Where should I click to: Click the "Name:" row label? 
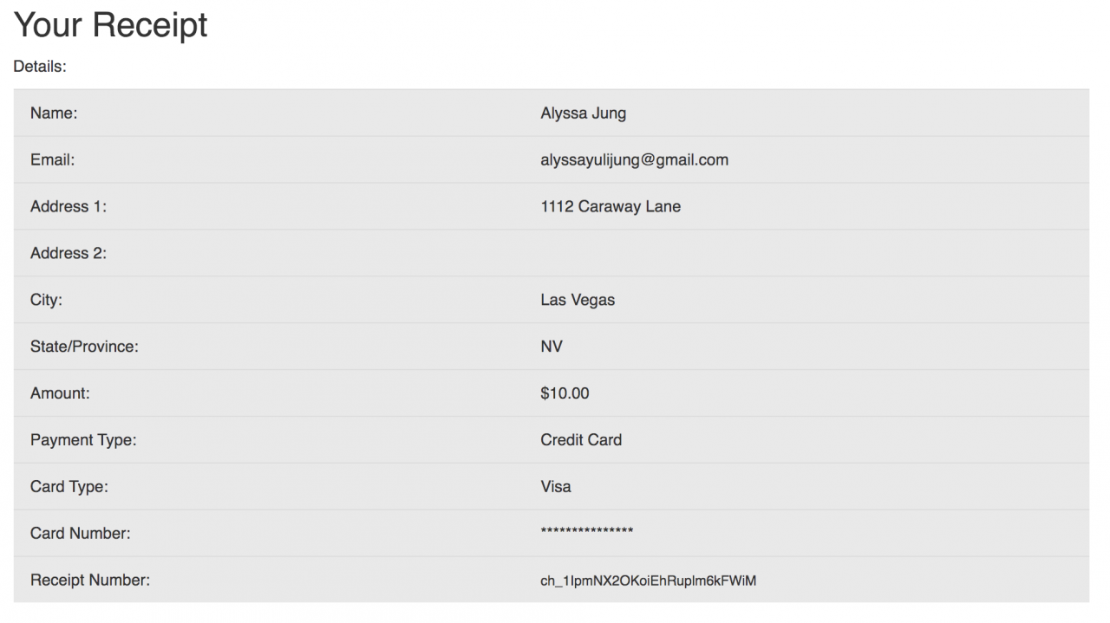(54, 113)
